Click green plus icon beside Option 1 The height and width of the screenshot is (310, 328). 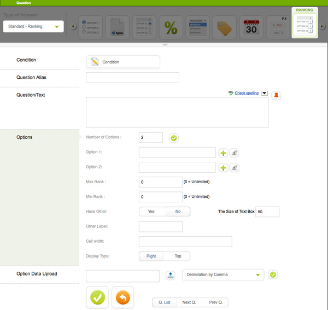223,153
